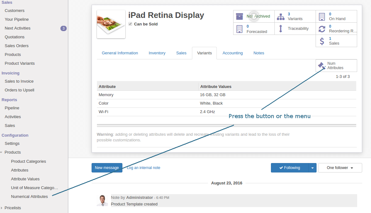Open Products under the Sales section
The height and width of the screenshot is (213, 371).
[x=13, y=55]
